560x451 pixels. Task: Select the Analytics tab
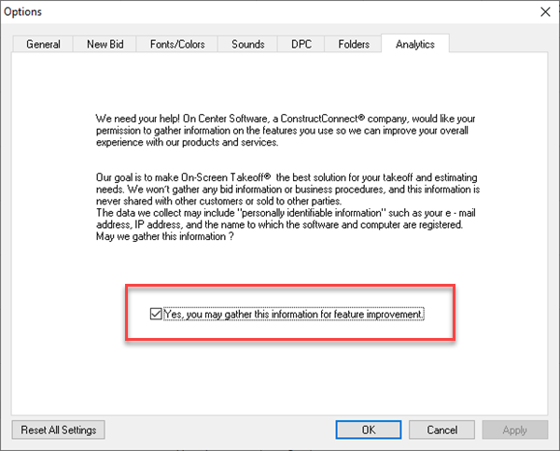tap(415, 44)
